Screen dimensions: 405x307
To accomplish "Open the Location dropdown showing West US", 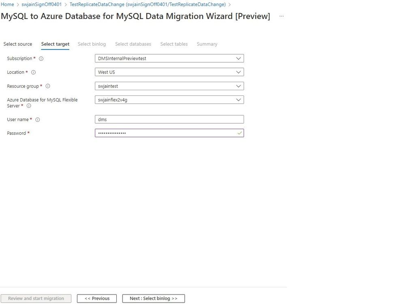I will click(169, 72).
